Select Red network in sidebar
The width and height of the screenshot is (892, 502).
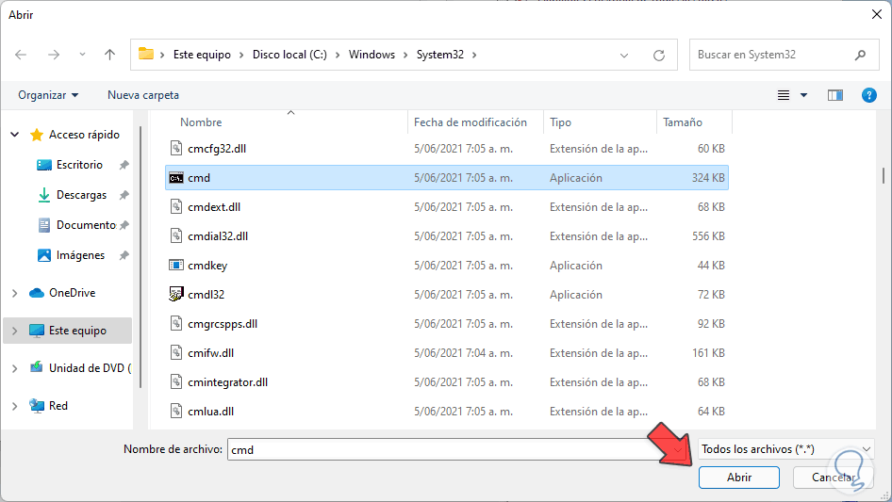58,406
